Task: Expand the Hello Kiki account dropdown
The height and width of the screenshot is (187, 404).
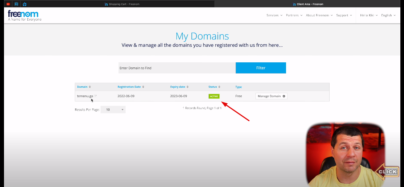Action: click(369, 16)
